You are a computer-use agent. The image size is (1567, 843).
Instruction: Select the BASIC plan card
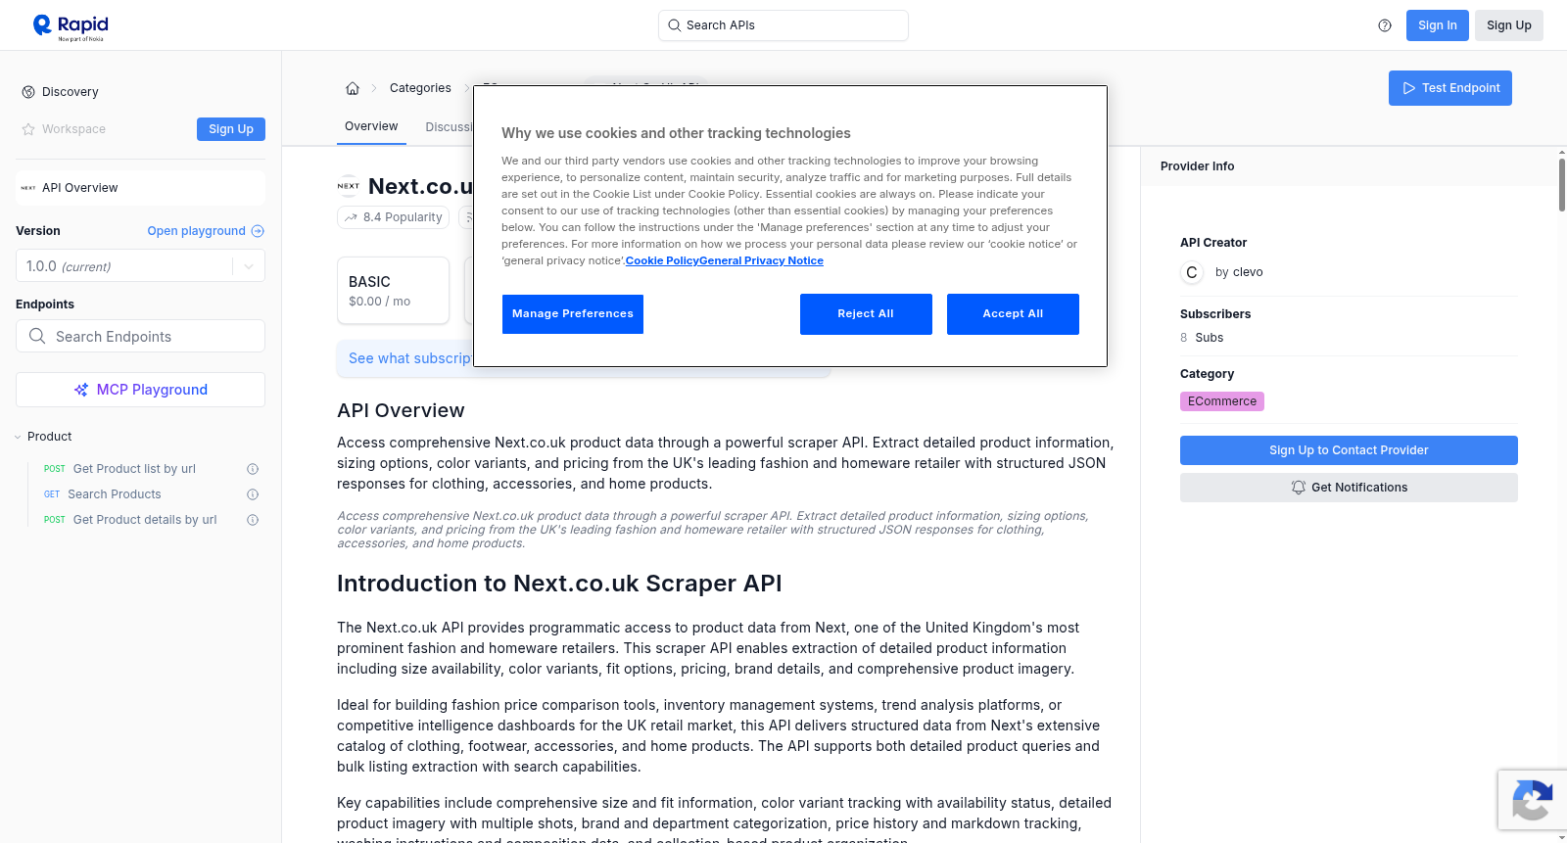click(x=393, y=291)
